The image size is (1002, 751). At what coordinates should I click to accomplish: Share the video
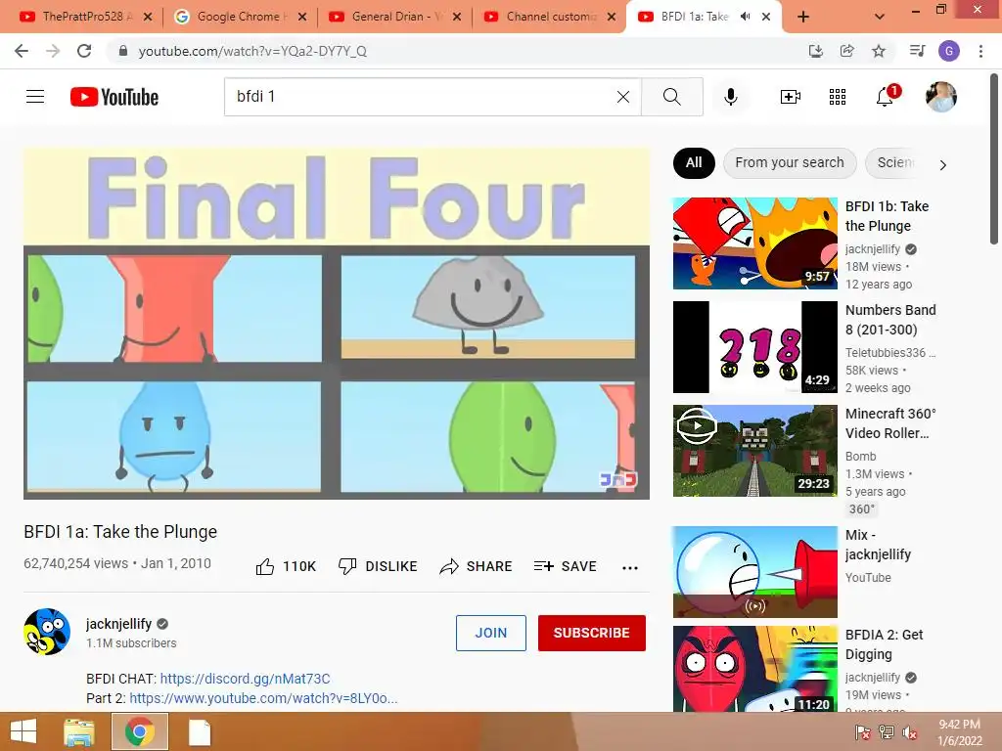pos(477,566)
